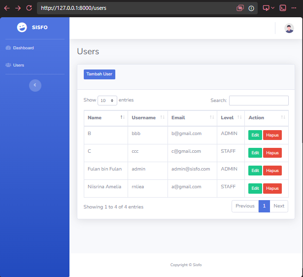Open the overlapping-windows icon in address bar
The width and height of the screenshot is (303, 277).
(240, 8)
